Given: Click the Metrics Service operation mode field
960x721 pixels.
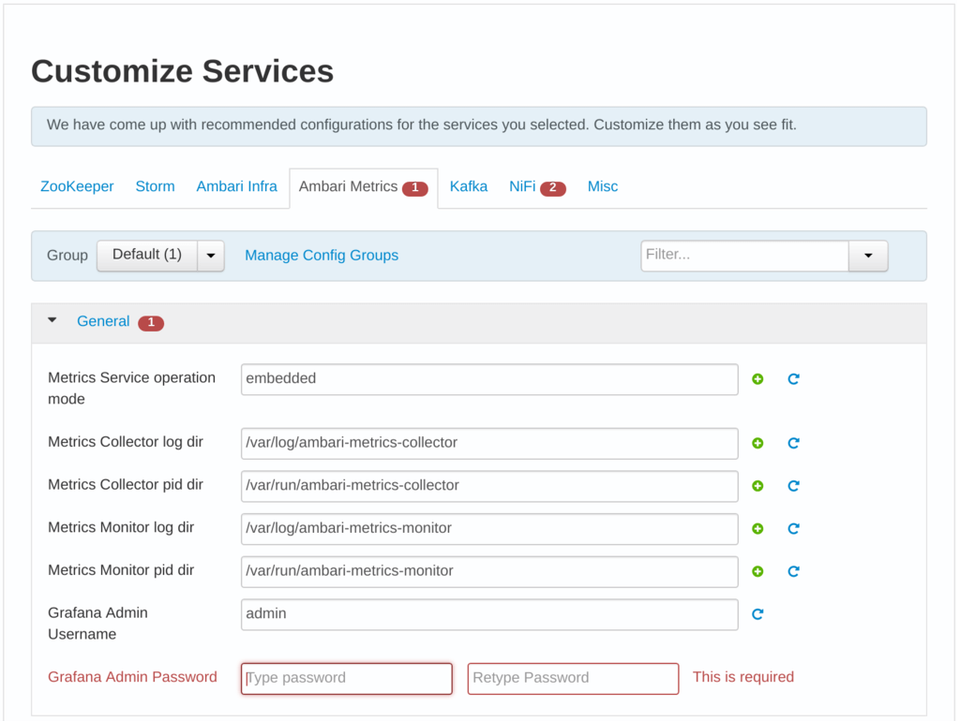Looking at the screenshot, I should pos(489,379).
